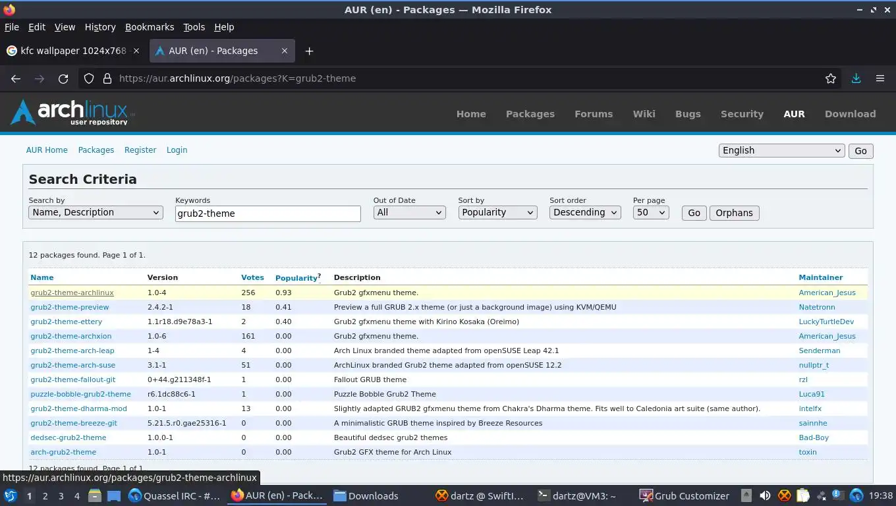Screen dimensions: 896x506
Task: Switch to Quassel IRC taskbar window
Action: pyautogui.click(x=175, y=496)
